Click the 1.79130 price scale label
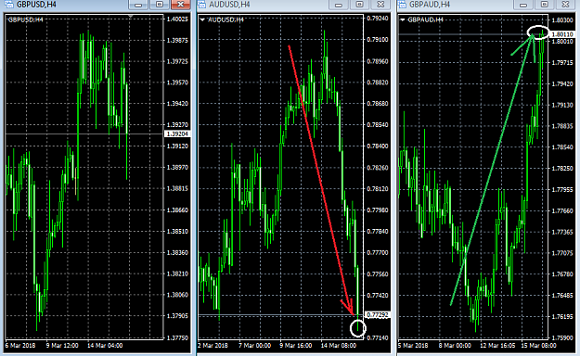The image size is (580, 356). (x=562, y=105)
